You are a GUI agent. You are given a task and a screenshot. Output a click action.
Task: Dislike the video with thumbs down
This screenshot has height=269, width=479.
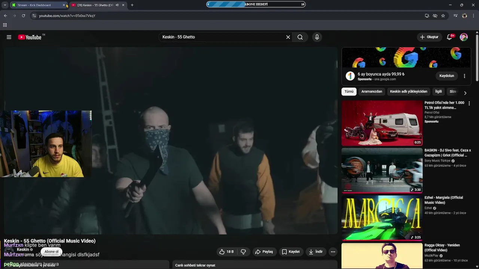coord(243,252)
